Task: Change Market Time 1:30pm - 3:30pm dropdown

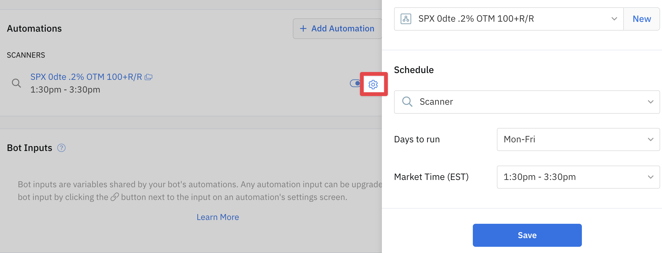Action: pos(578,177)
